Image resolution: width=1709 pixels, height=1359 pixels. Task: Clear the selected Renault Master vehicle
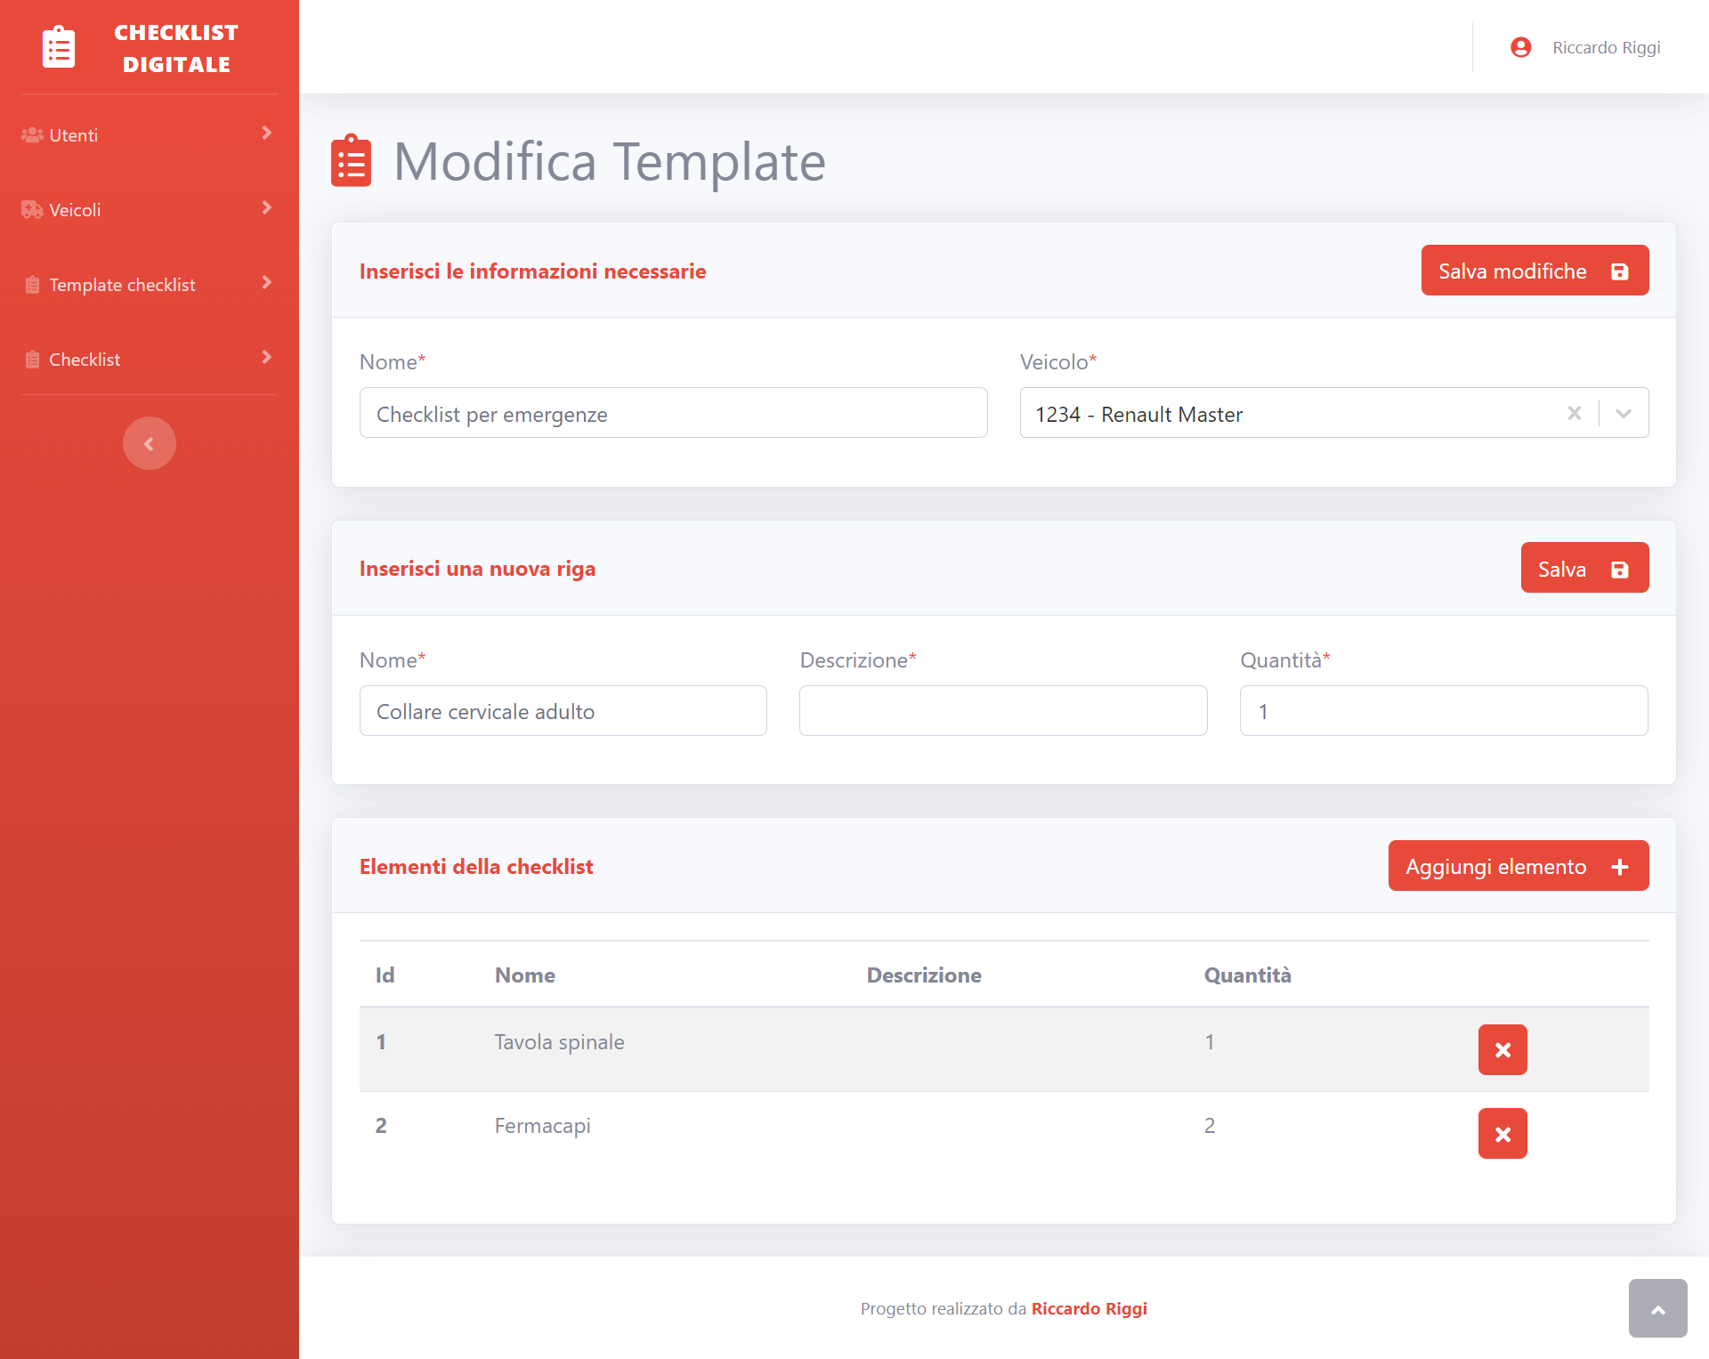(x=1574, y=413)
